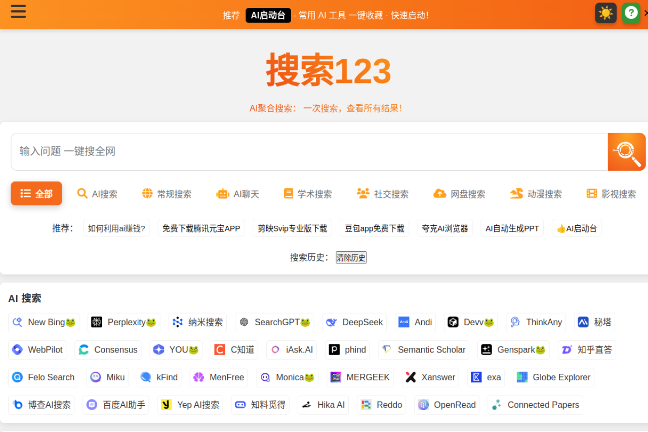Click the SearchGPT icon
Viewport: 648px width, 432px height.
click(x=244, y=322)
